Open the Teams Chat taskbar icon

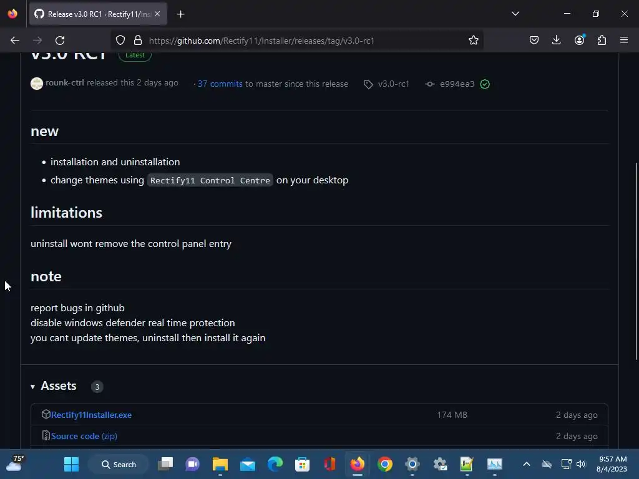pos(192,464)
